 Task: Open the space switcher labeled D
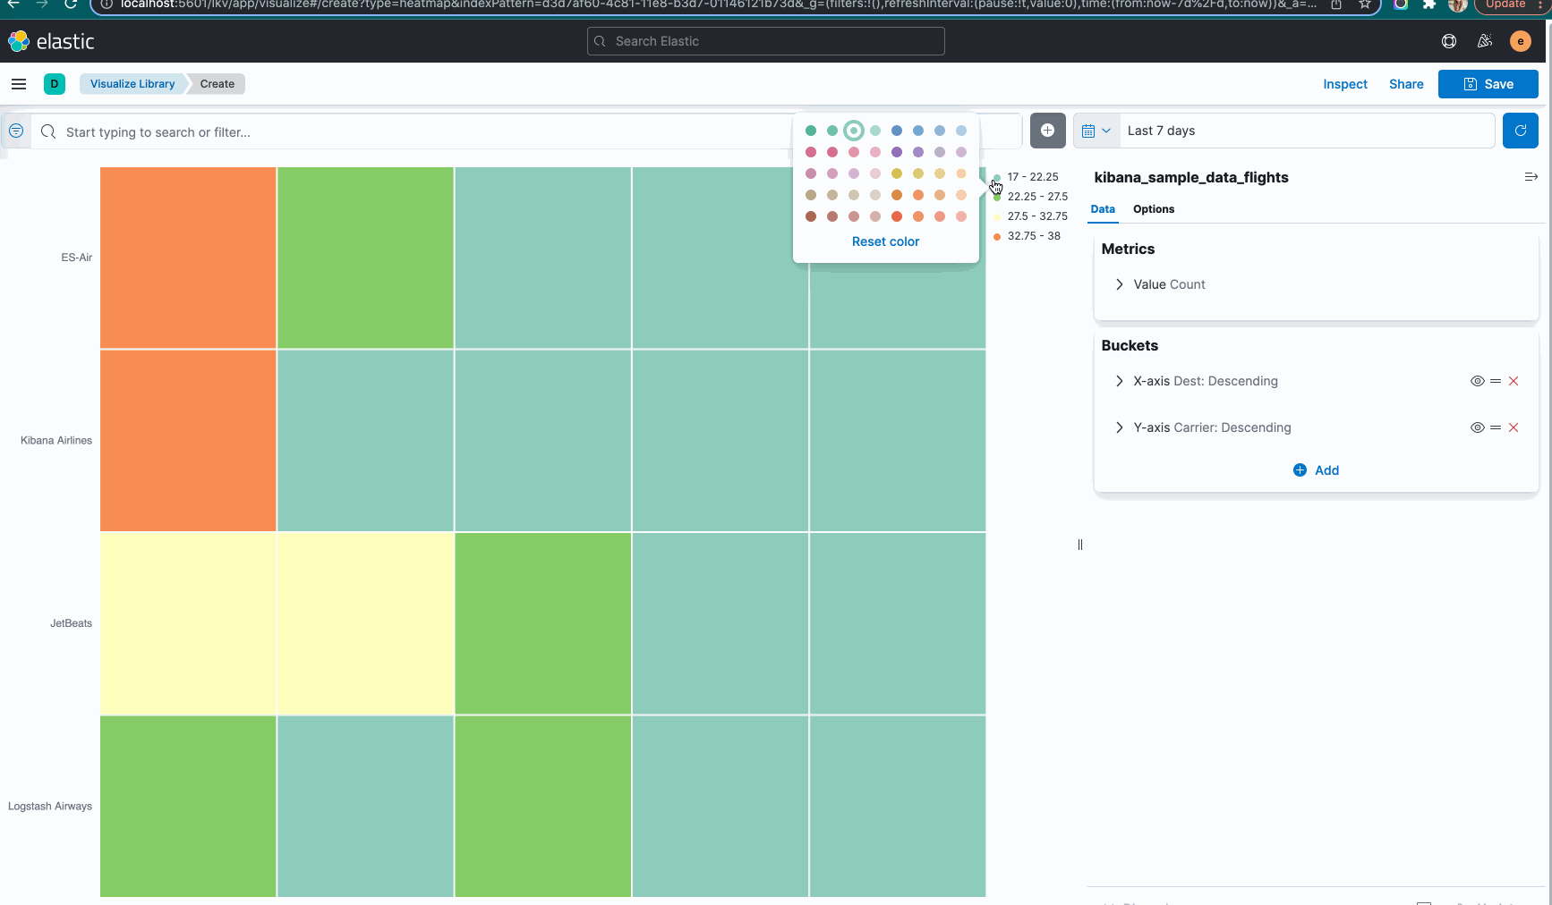point(55,83)
